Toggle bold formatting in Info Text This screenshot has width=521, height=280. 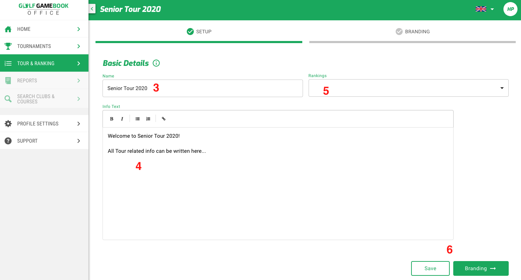tap(112, 119)
